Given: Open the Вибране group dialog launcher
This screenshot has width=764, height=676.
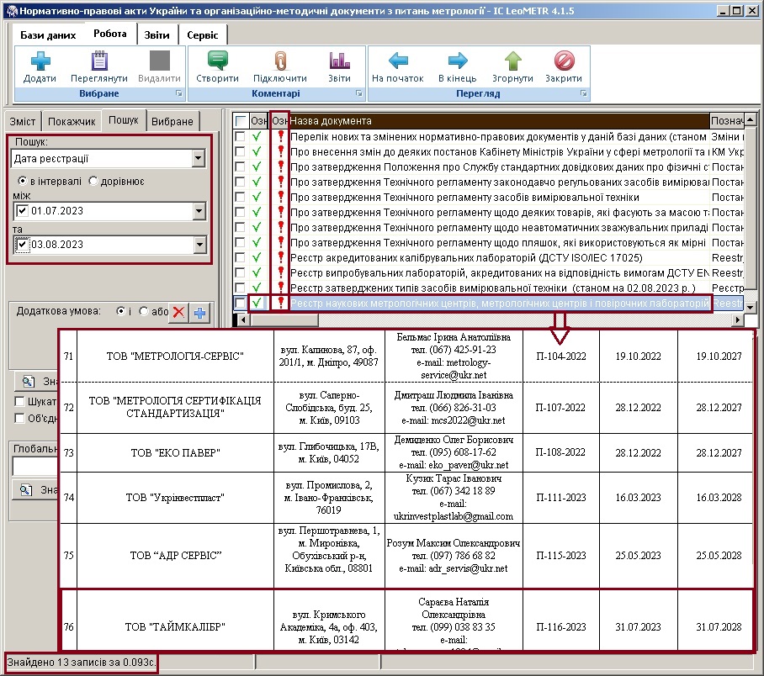Looking at the screenshot, I should point(179,93).
